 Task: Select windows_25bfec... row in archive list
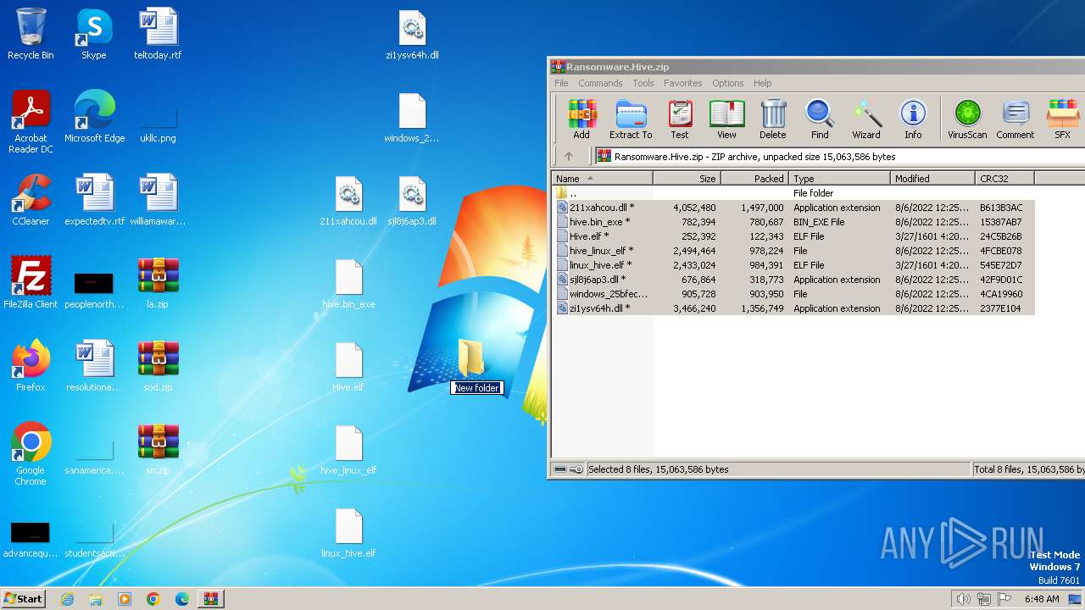[793, 294]
